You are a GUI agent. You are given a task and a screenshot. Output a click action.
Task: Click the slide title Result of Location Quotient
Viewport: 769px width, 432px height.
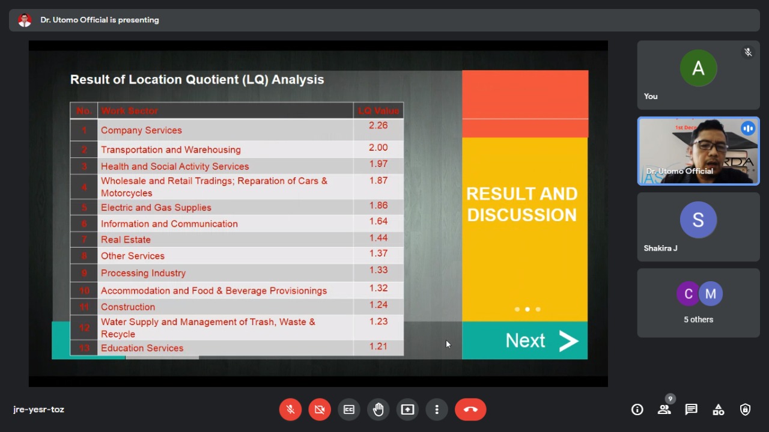pos(197,79)
